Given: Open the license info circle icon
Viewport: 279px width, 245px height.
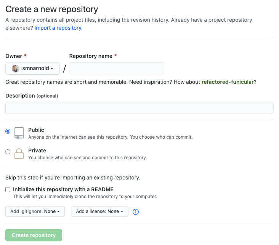Looking at the screenshot, I should tap(136, 212).
